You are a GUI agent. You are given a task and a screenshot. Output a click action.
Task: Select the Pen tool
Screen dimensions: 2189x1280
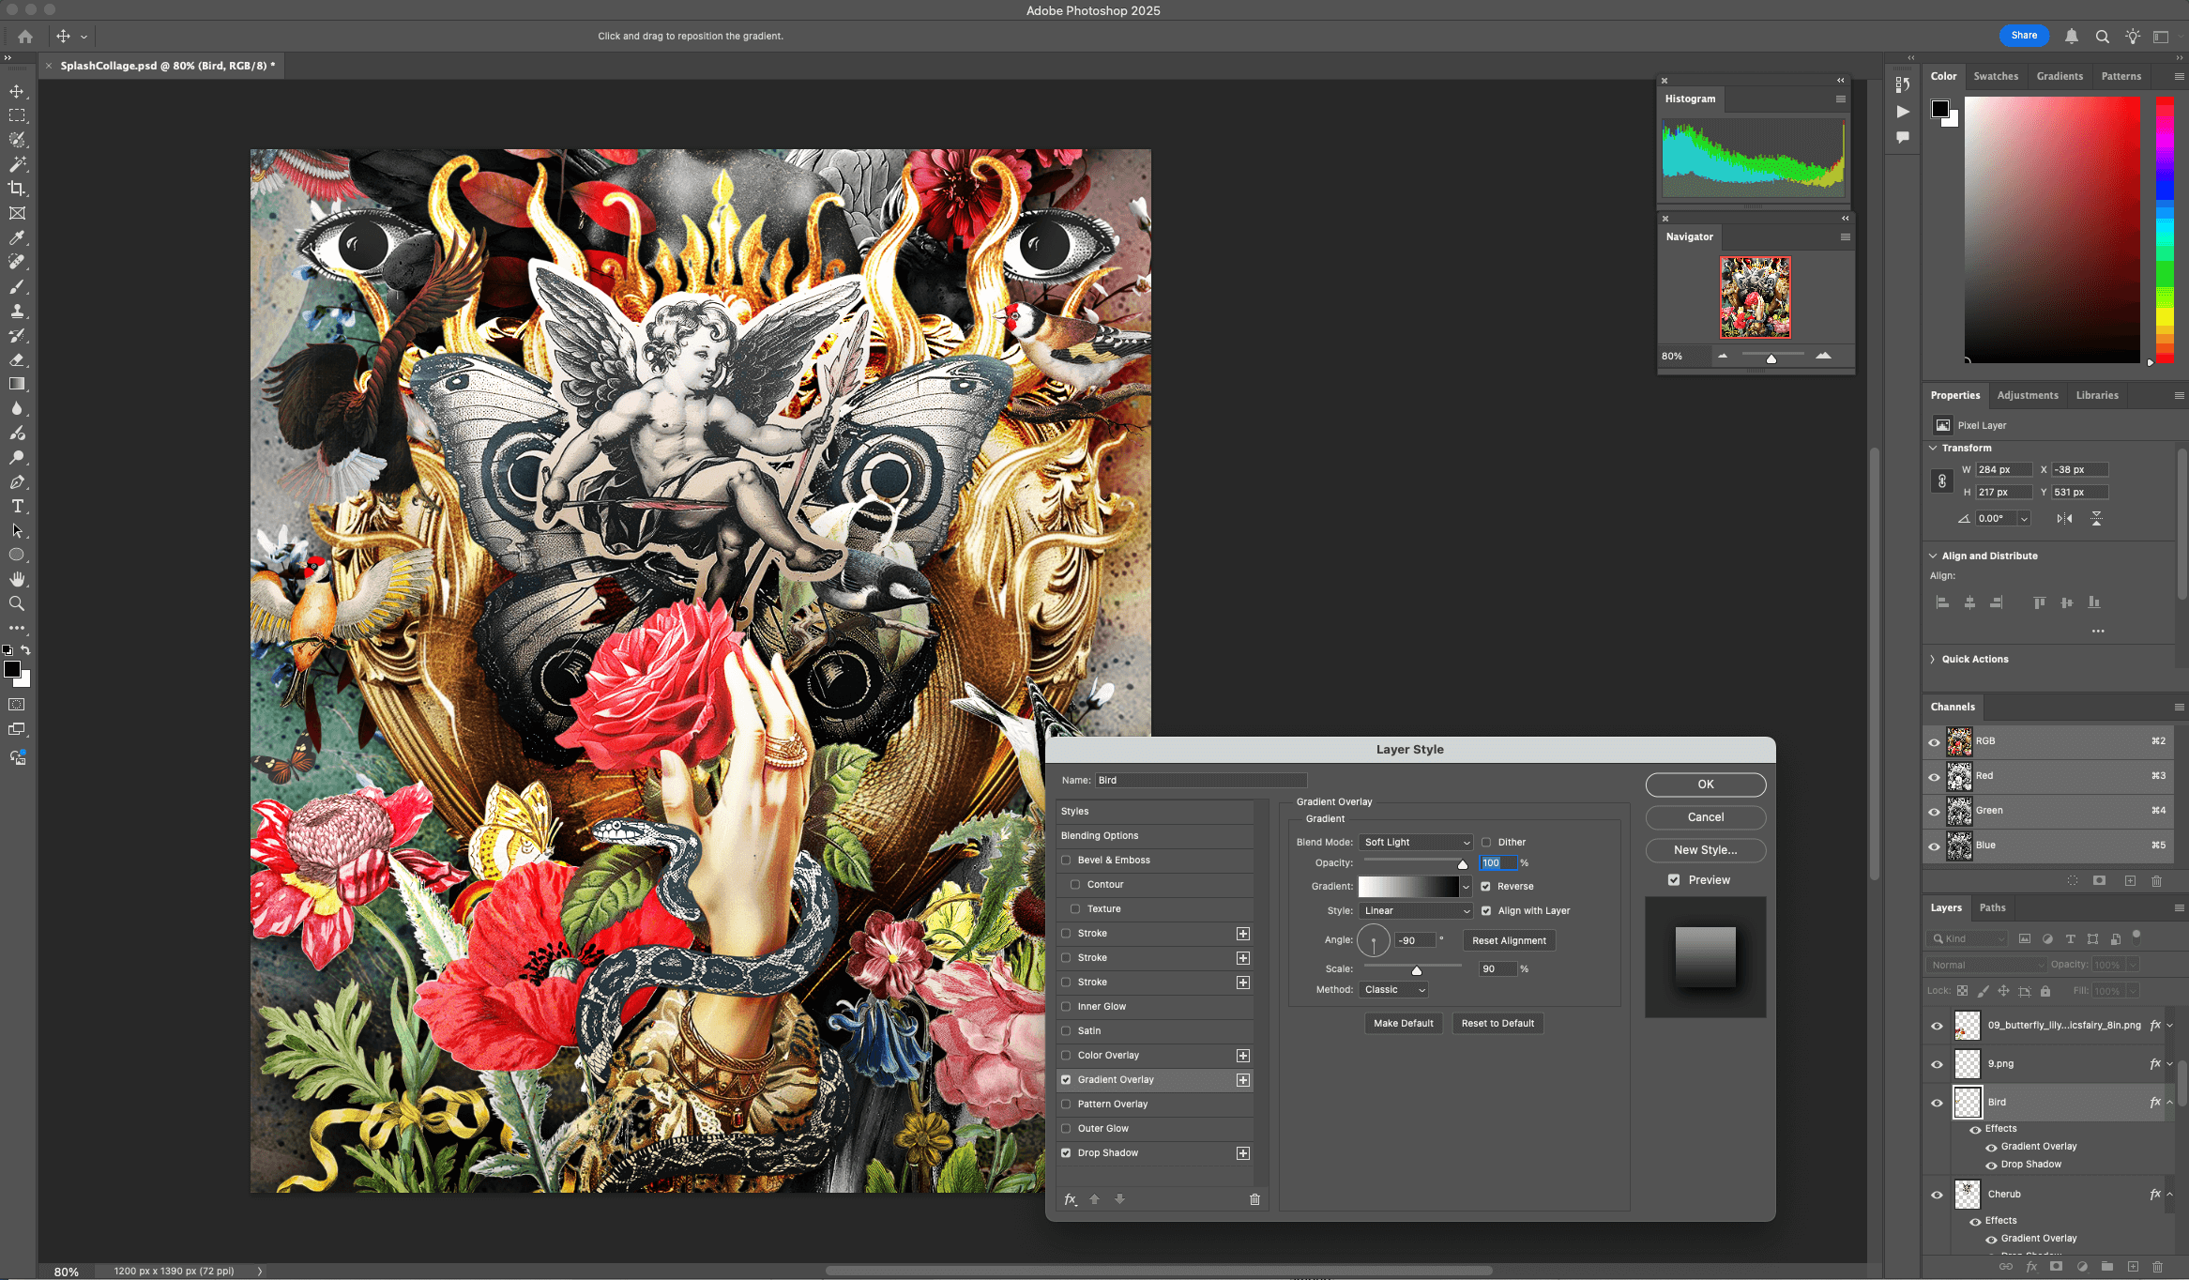click(17, 481)
